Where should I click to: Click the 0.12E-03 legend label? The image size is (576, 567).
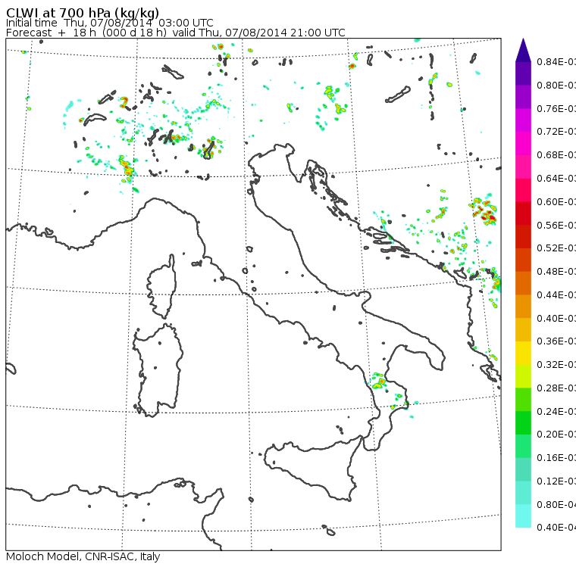tap(556, 481)
